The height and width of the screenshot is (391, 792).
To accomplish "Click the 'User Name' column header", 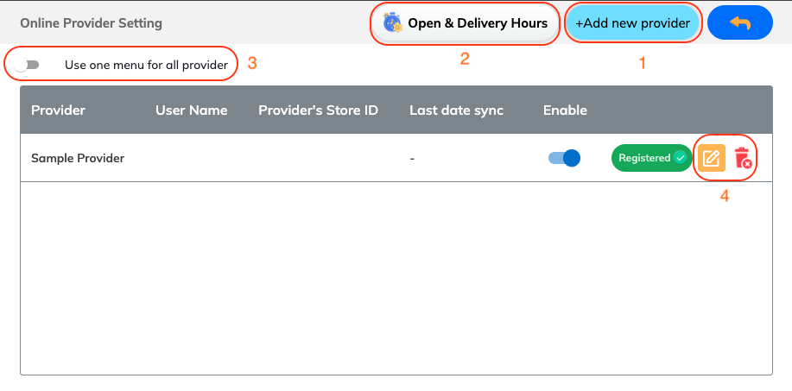I will point(192,110).
